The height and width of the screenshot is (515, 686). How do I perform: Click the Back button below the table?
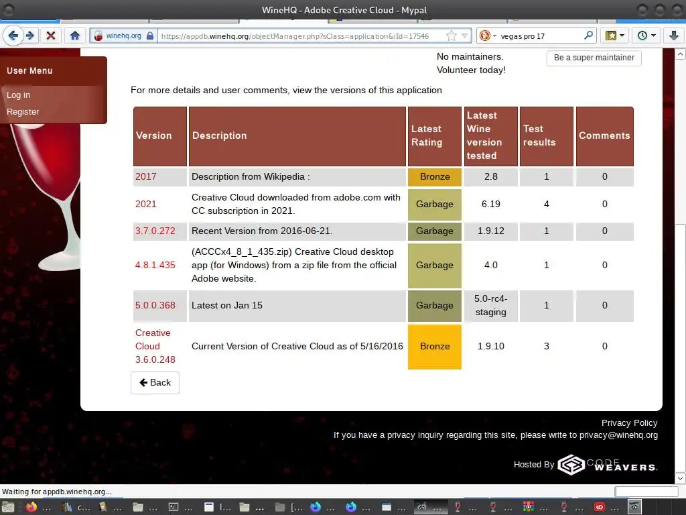155,383
